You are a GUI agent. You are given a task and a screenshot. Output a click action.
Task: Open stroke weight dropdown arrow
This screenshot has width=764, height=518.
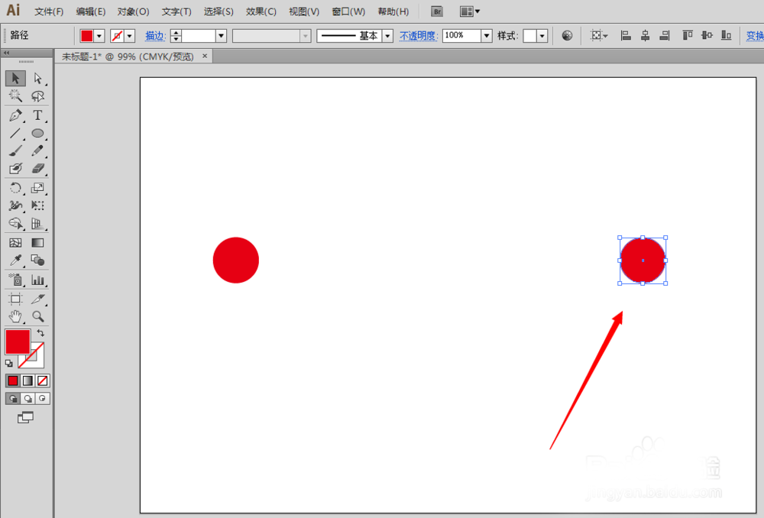click(222, 36)
